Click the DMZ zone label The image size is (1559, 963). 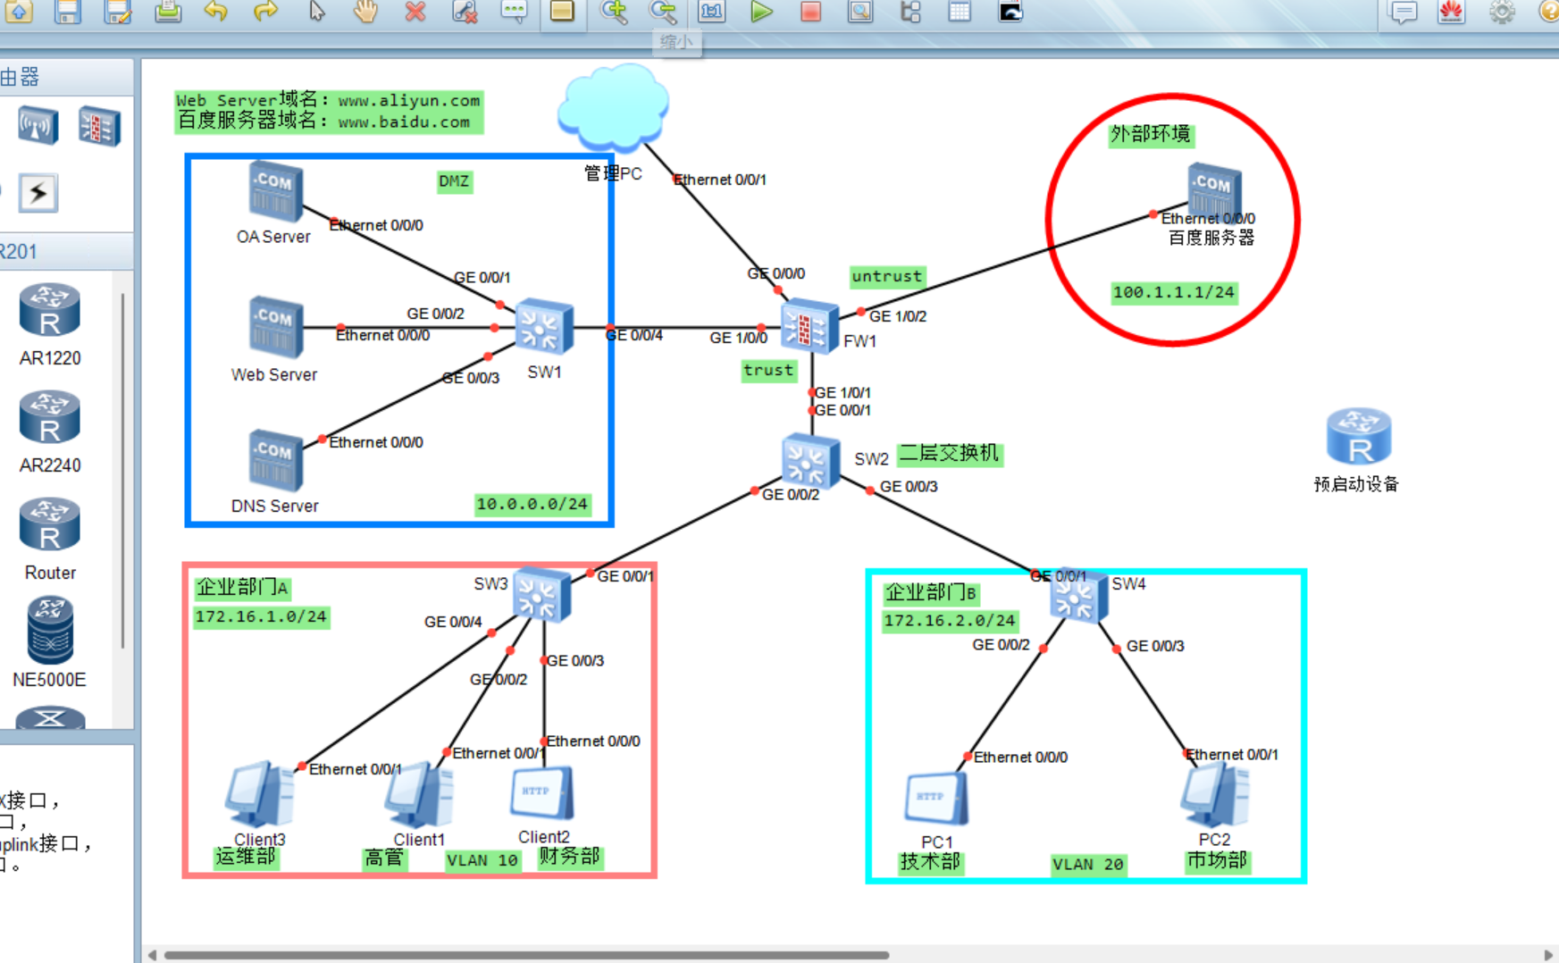tap(454, 181)
